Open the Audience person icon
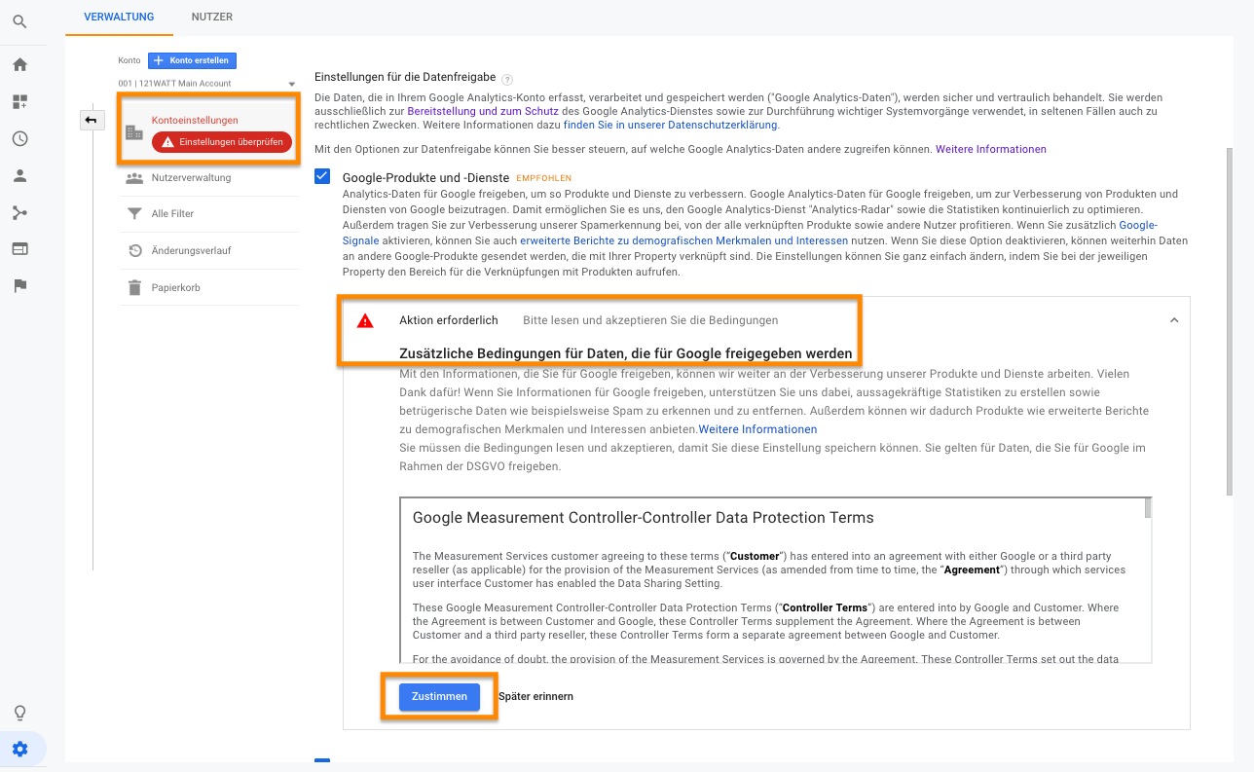Viewport: 1254px width, 772px height. coord(19,176)
